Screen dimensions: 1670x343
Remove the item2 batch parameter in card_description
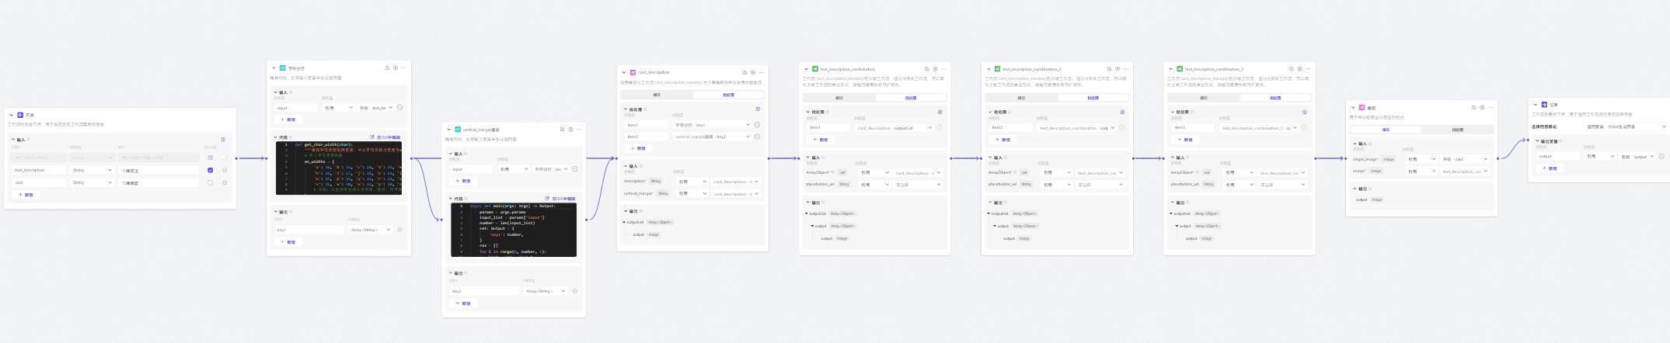click(757, 137)
